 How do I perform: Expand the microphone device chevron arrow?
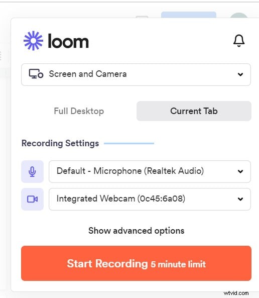240,171
